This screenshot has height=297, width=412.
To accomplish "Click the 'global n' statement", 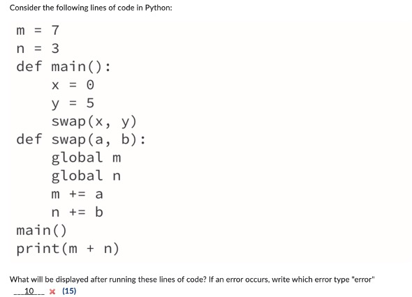I will [86, 176].
